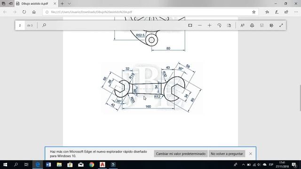Image resolution: width=301 pixels, height=169 pixels.
Task: Click the battery tray icon
Action: point(249,165)
